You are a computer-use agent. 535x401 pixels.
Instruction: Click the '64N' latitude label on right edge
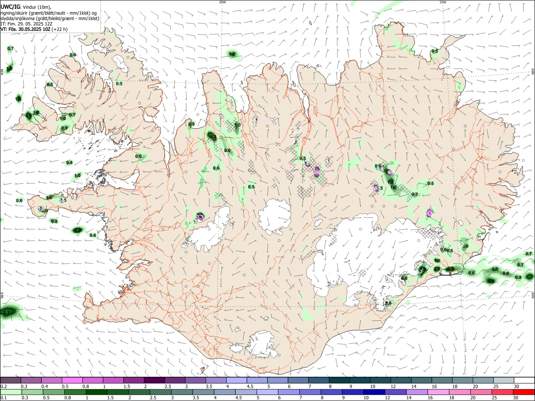533,295
